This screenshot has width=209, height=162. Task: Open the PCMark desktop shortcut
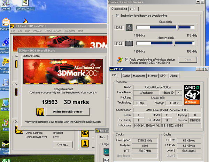click(x=5, y=24)
